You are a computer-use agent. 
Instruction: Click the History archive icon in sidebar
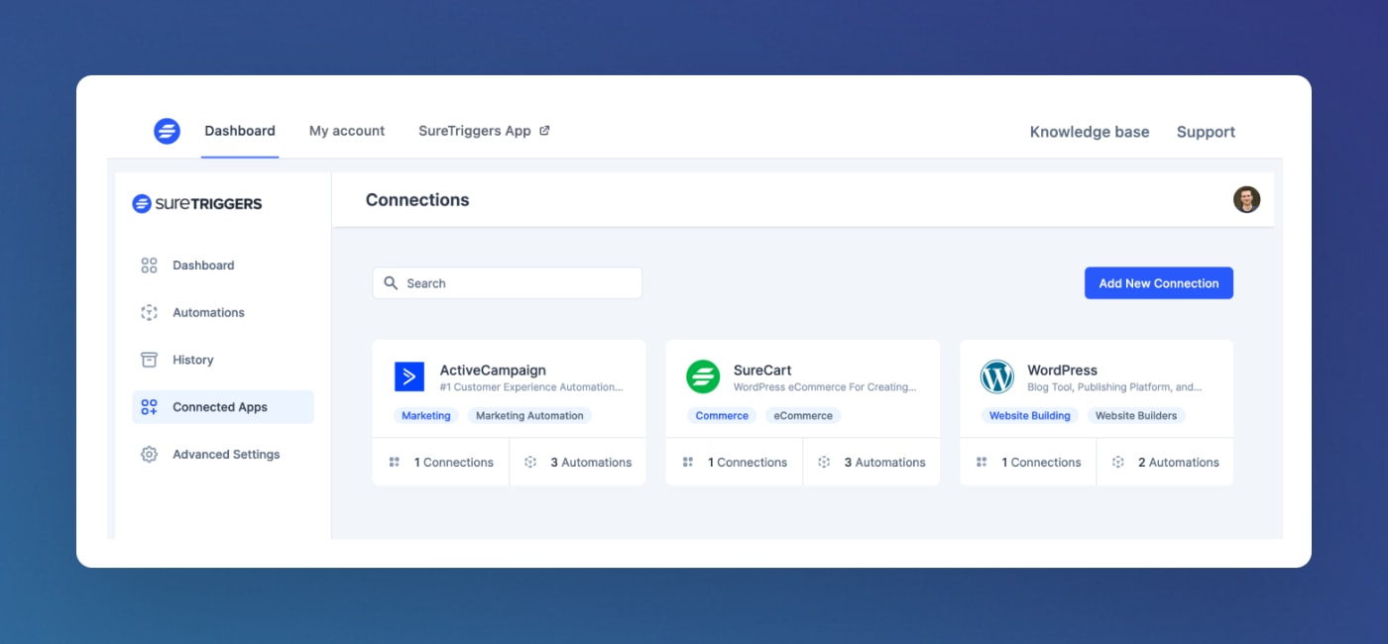[149, 360]
